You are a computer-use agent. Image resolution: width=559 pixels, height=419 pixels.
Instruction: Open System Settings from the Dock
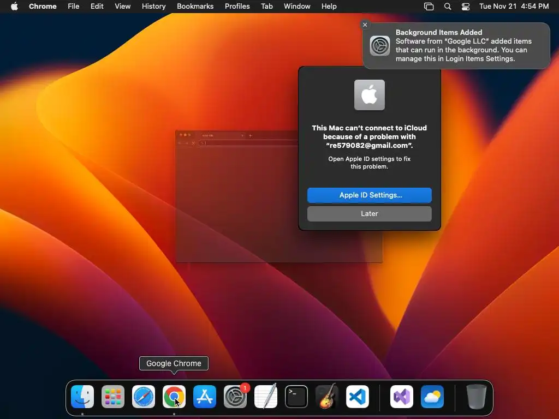(235, 397)
